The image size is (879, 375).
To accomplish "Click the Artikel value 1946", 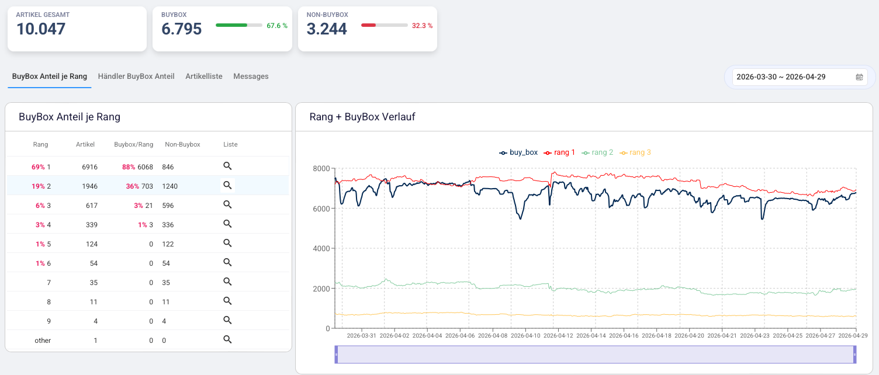I will pyautogui.click(x=89, y=186).
